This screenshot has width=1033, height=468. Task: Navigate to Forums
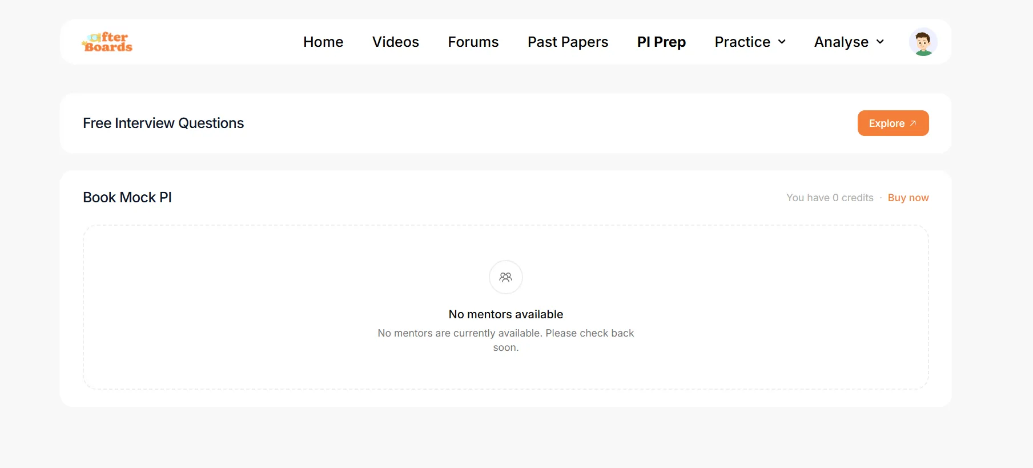(473, 42)
